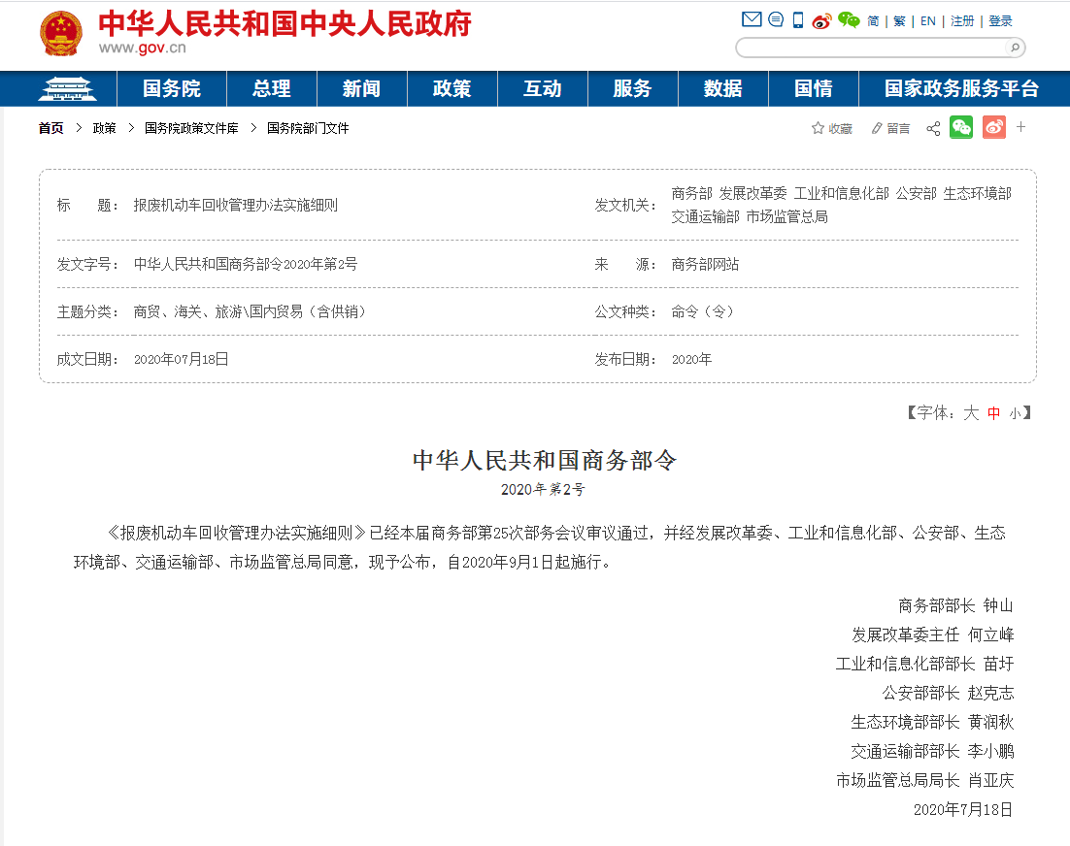Click the national emblem logo

pos(61,33)
